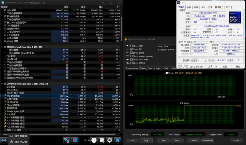Click the HWiNFO clock timer icon

pyautogui.click(x=94, y=140)
